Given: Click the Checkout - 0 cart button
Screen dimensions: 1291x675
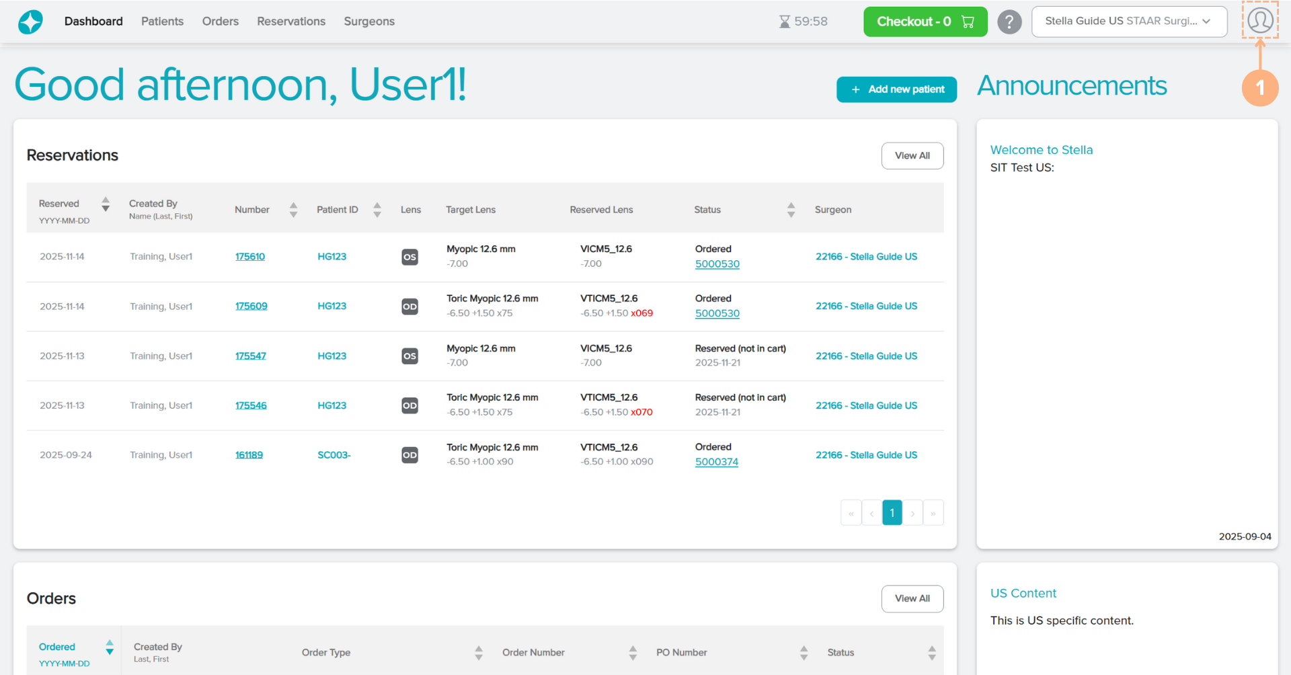Looking at the screenshot, I should coord(925,22).
